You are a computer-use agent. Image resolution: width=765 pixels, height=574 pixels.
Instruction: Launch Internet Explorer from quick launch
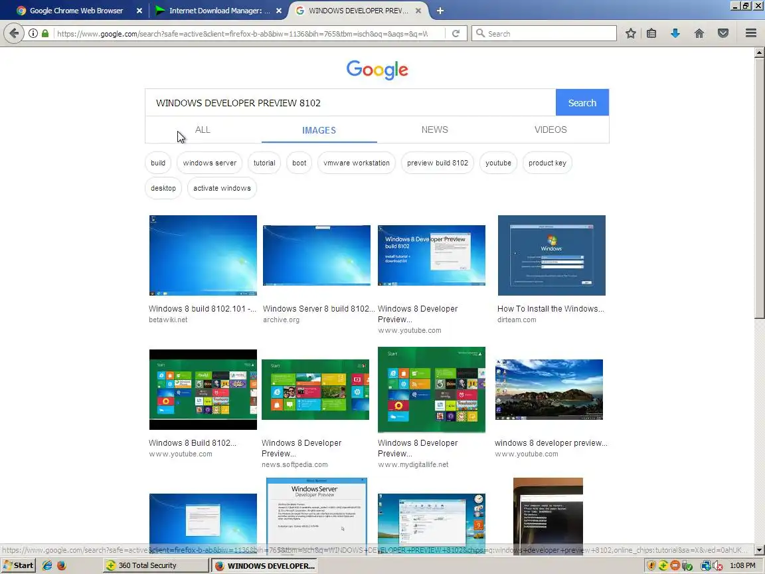(47, 565)
